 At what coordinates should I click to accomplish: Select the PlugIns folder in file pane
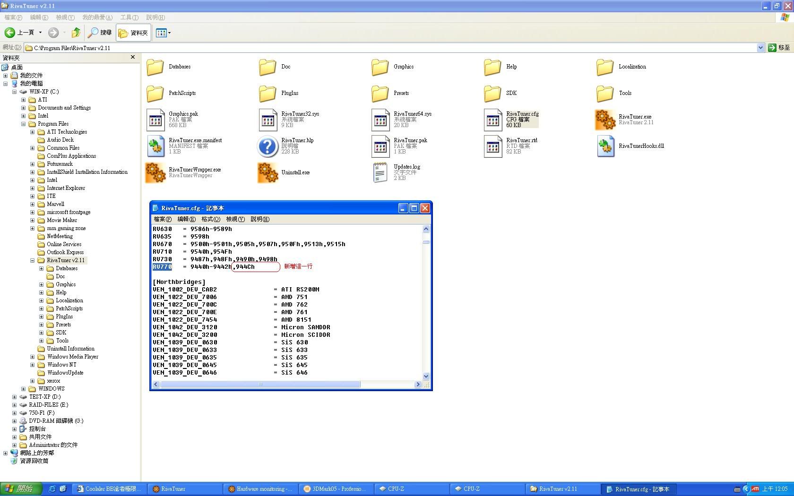coord(268,94)
